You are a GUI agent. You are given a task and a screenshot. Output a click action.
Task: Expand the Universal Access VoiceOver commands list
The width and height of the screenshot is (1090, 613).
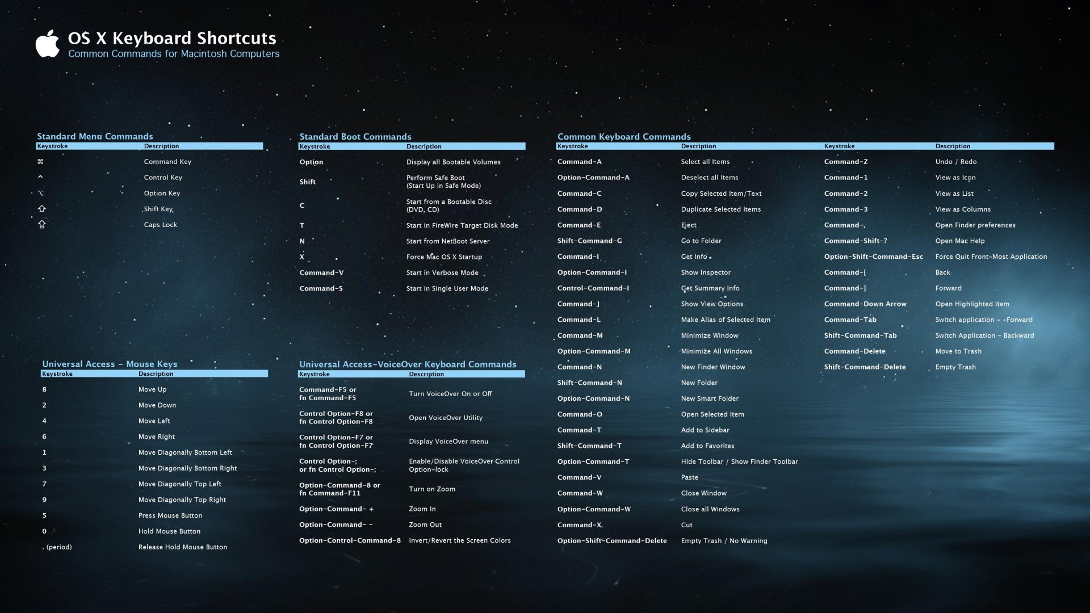click(408, 364)
